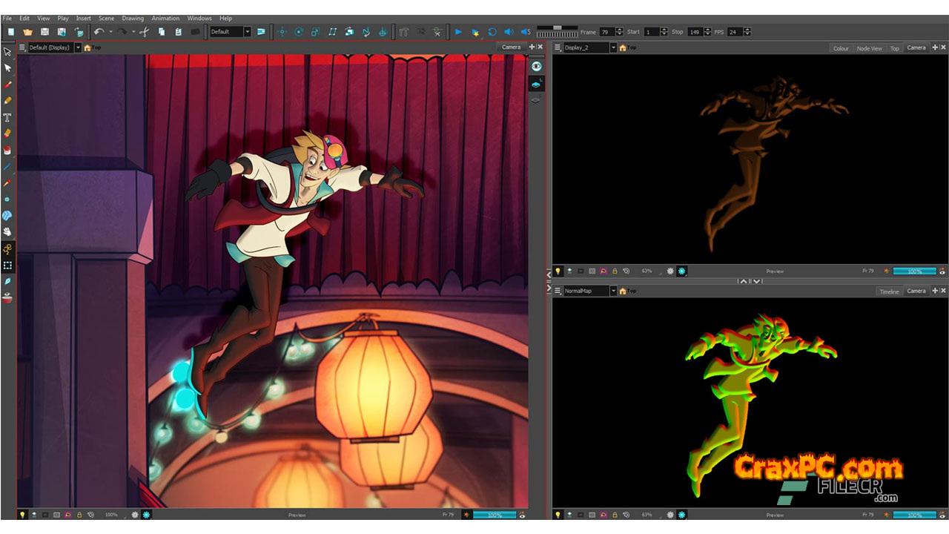Toggle the Loop playback button
Viewport: 949px width, 534px height.
(492, 32)
